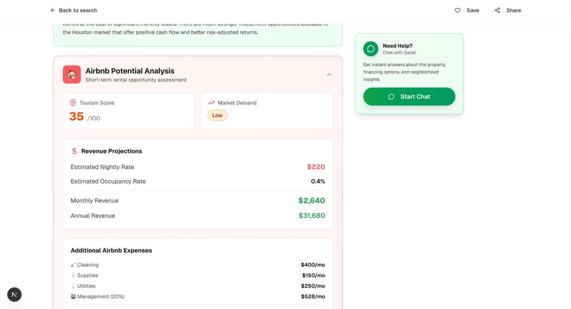Save this property
The width and height of the screenshot is (571, 309).
(x=467, y=11)
